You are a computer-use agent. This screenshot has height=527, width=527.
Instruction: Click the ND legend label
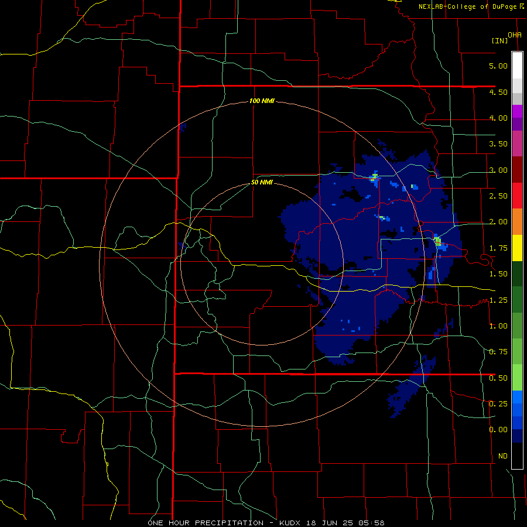(x=503, y=456)
